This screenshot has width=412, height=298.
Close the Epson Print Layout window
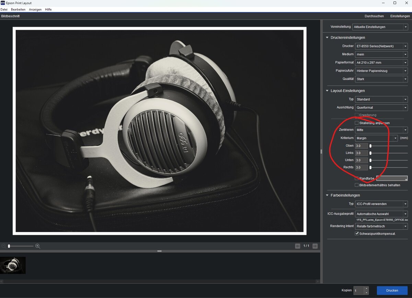coord(406,3)
